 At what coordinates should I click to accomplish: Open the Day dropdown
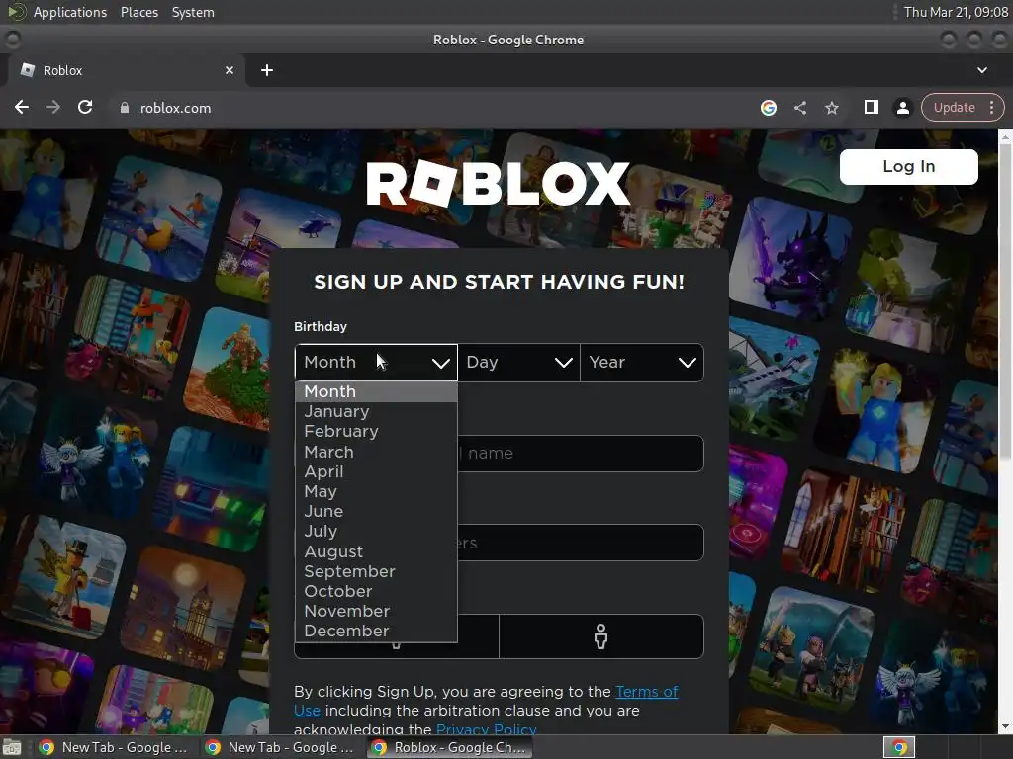(518, 362)
